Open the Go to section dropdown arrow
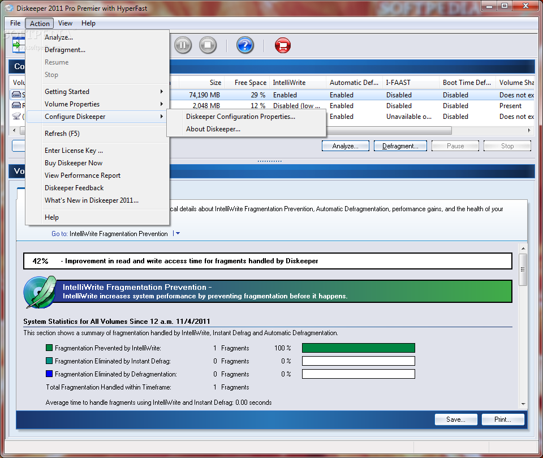 [178, 234]
